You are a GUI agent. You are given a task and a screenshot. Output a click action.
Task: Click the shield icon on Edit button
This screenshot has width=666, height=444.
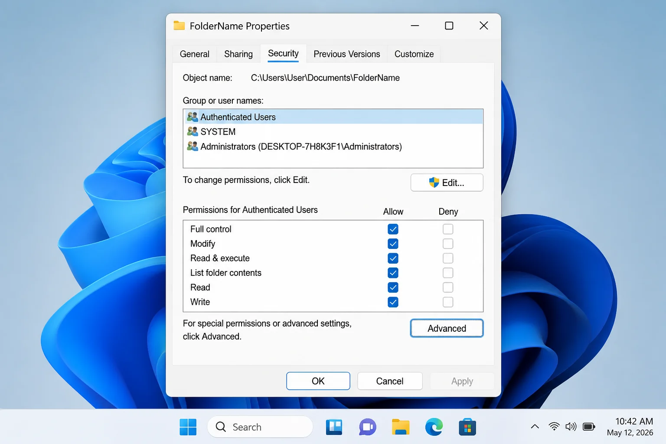pyautogui.click(x=434, y=183)
